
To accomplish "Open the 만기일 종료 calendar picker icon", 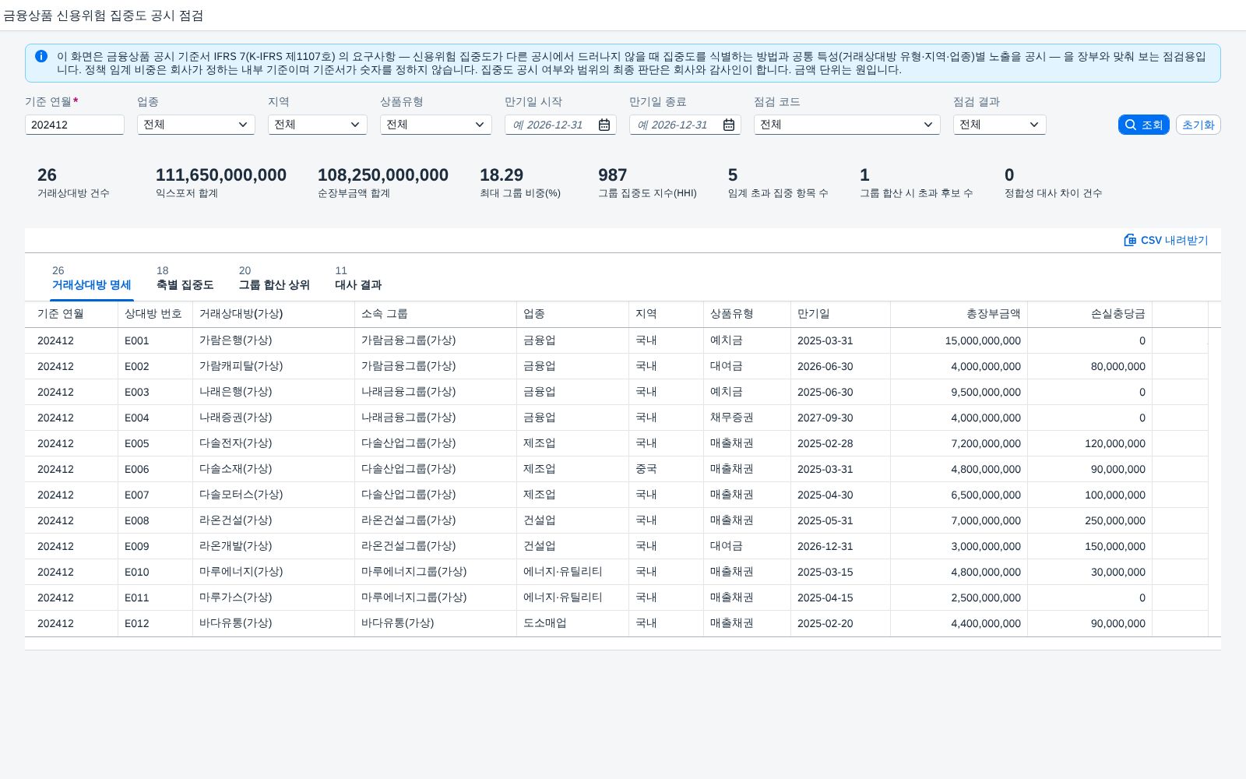I will pyautogui.click(x=728, y=125).
